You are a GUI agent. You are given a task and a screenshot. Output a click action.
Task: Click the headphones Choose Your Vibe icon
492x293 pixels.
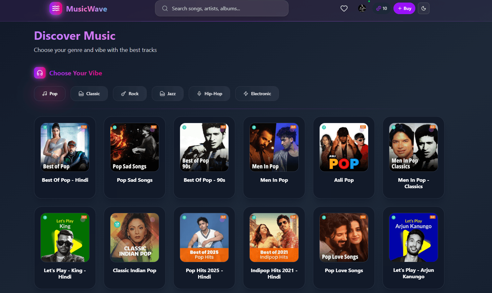(40, 73)
